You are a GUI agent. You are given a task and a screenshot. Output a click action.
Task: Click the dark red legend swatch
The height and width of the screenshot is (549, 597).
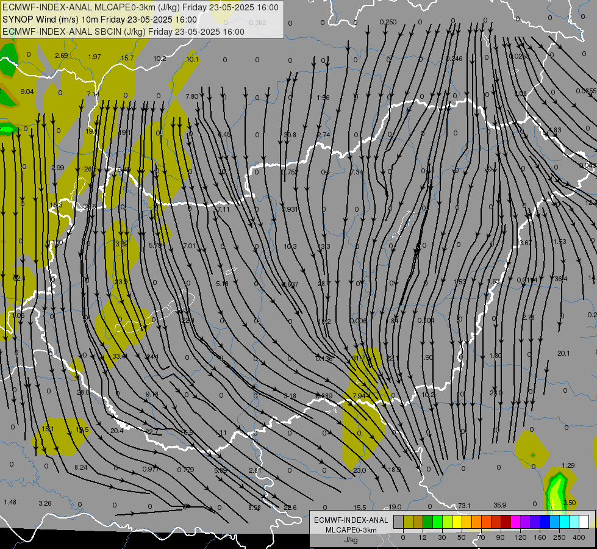tap(506, 522)
